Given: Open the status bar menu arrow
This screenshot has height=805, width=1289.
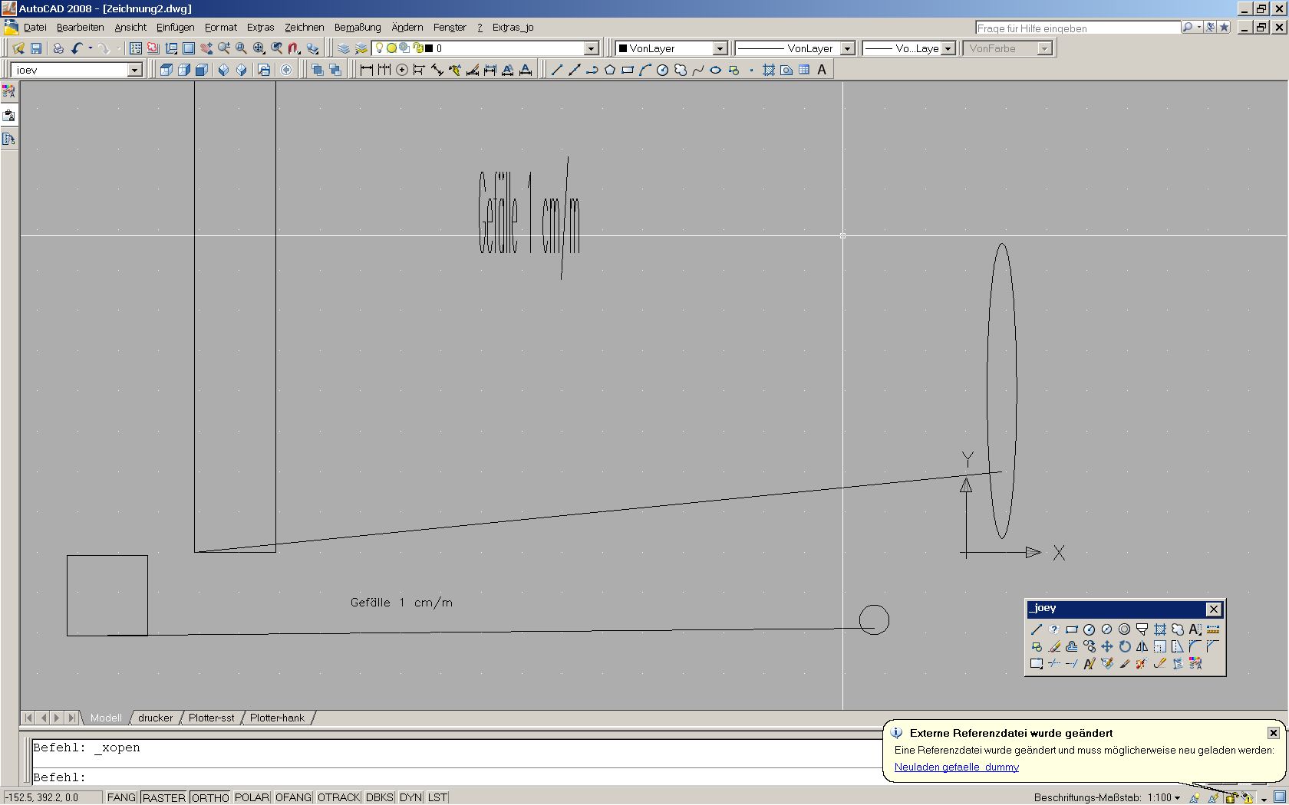Looking at the screenshot, I should click(x=1264, y=799).
